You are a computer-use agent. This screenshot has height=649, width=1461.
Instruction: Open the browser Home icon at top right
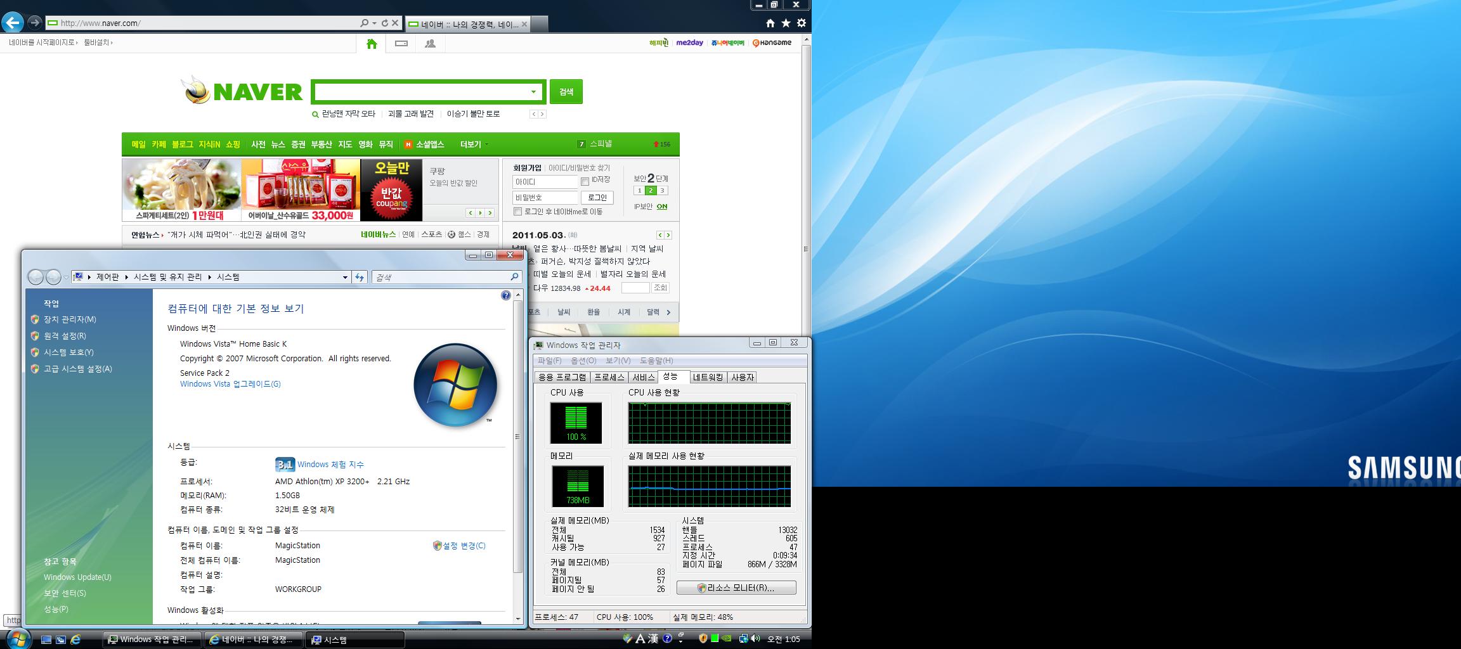770,23
